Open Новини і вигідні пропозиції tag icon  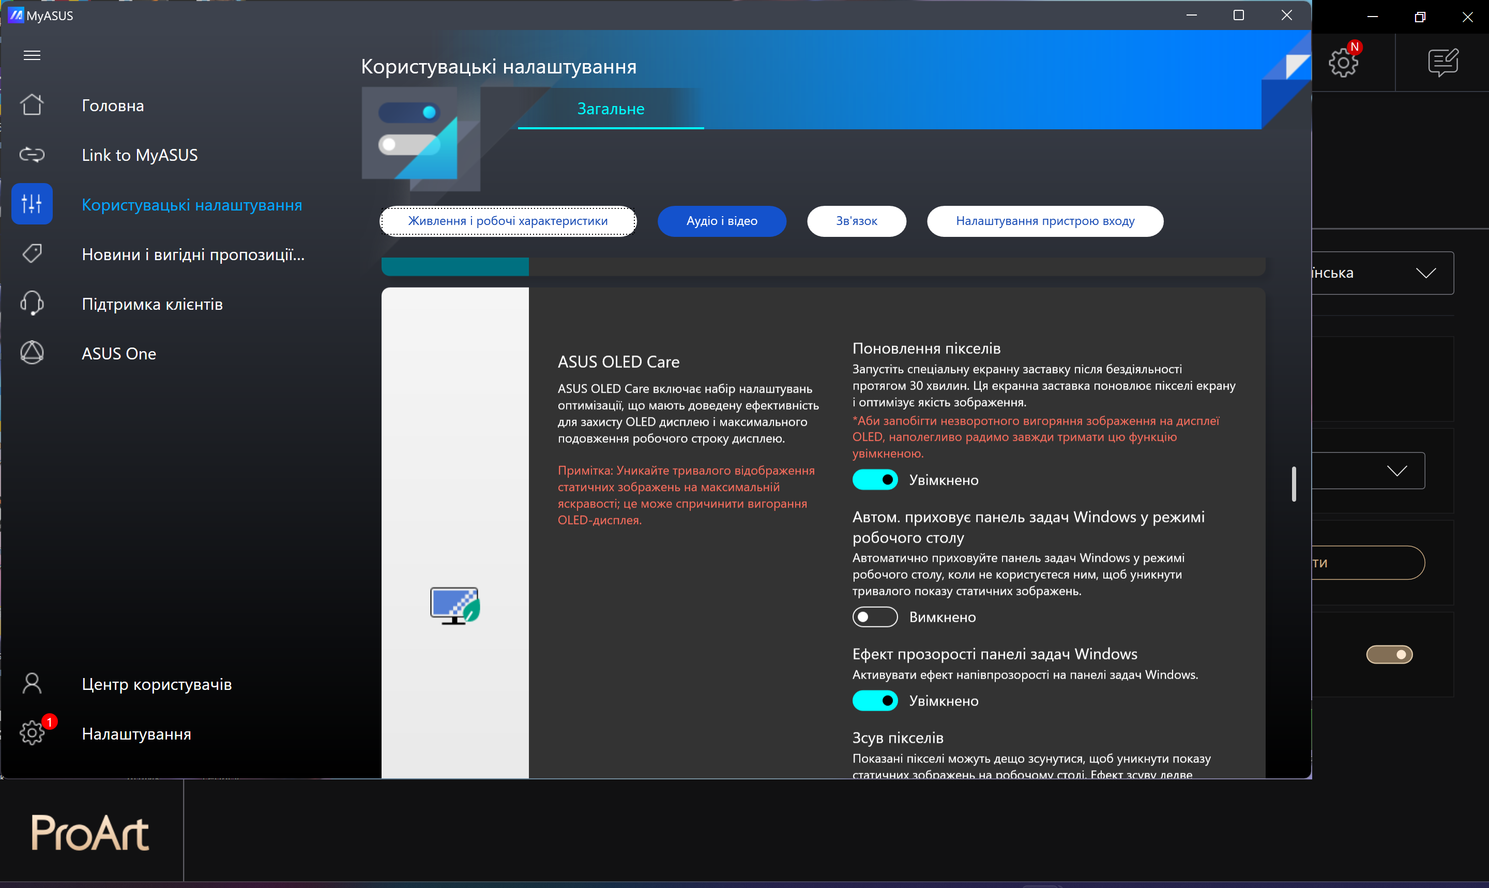[32, 254]
